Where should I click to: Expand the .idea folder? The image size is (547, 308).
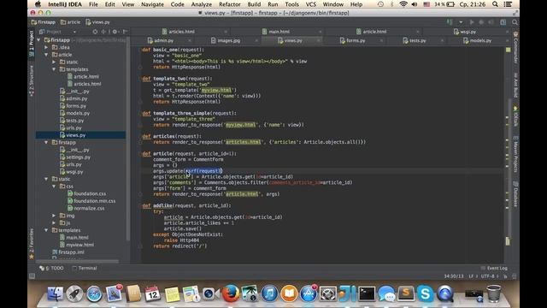click(46, 48)
